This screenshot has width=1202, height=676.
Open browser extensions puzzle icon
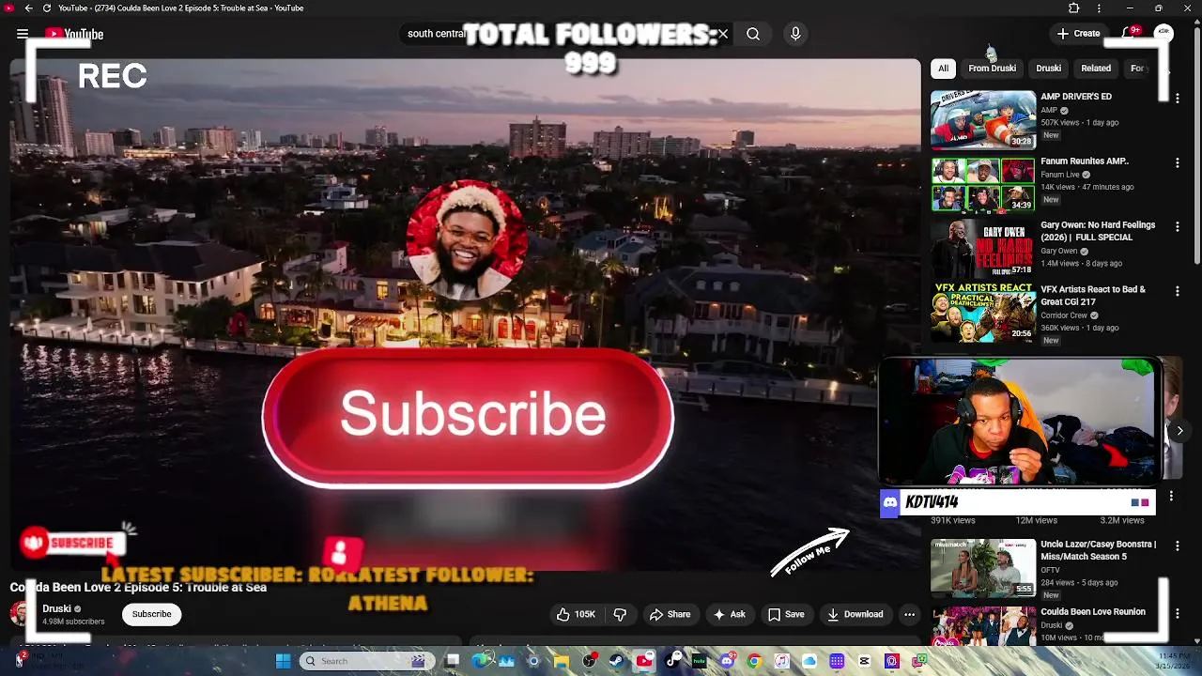1074,8
